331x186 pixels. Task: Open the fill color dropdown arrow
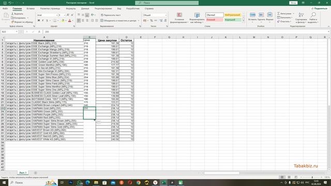click(x=66, y=21)
